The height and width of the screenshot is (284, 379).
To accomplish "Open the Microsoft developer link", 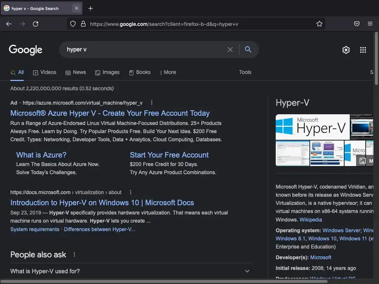I will [321, 257].
